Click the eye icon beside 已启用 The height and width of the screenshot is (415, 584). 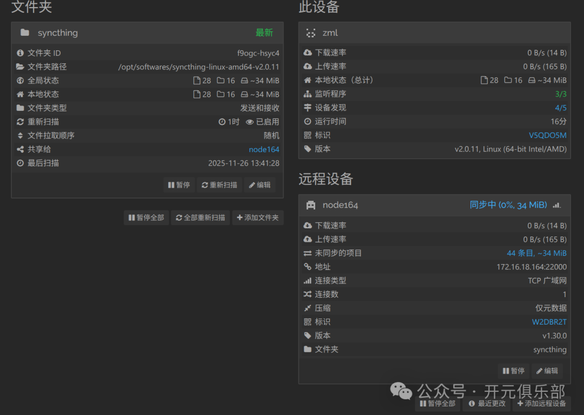click(249, 122)
